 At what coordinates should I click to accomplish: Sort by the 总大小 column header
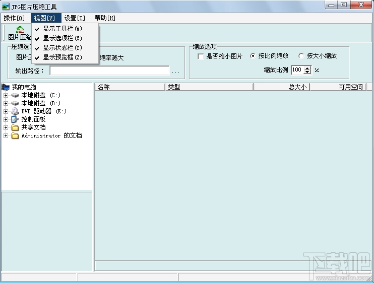tap(281, 87)
